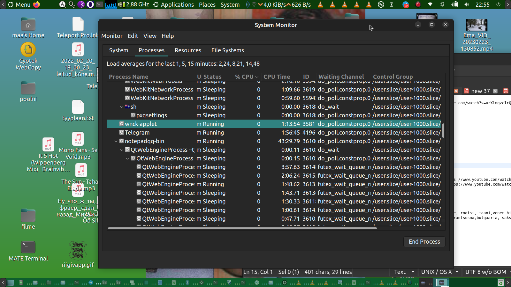
Task: Click the End Process button
Action: click(x=424, y=242)
